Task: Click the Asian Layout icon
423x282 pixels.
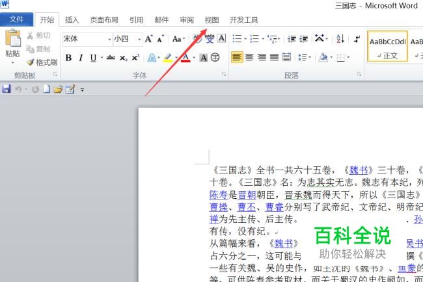Action: [x=320, y=38]
